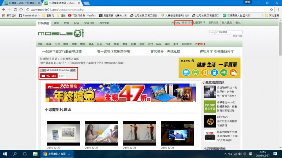The image size is (282, 158).
Task: Open the YouTube bookmark with red icon
Action: pyautogui.click(x=82, y=15)
